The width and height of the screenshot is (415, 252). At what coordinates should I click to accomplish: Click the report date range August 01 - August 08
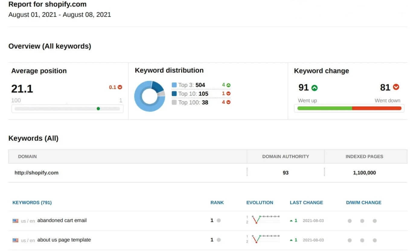(x=60, y=14)
